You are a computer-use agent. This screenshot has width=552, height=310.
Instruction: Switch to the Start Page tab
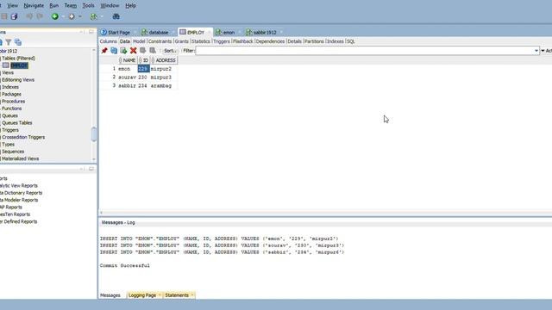pos(119,33)
